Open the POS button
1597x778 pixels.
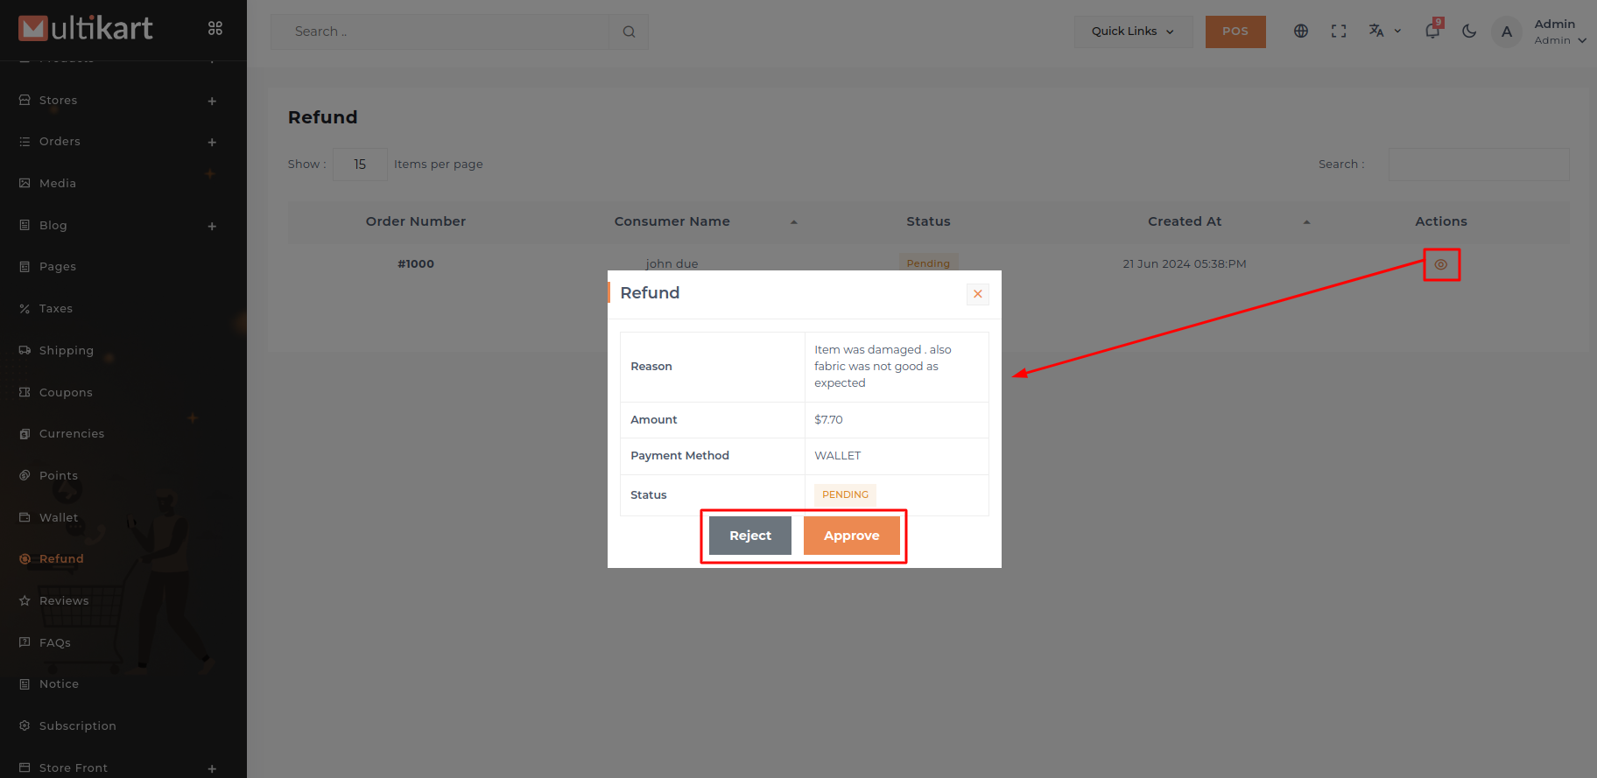coord(1235,32)
